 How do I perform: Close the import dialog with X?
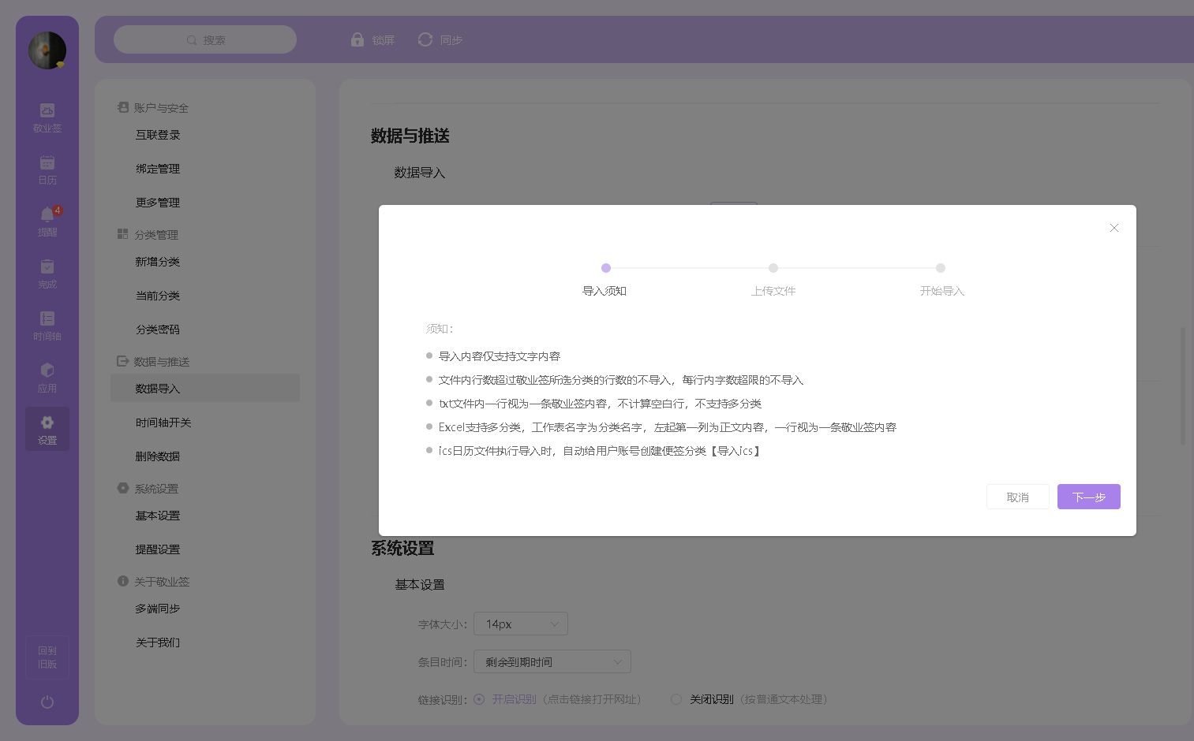coord(1114,228)
